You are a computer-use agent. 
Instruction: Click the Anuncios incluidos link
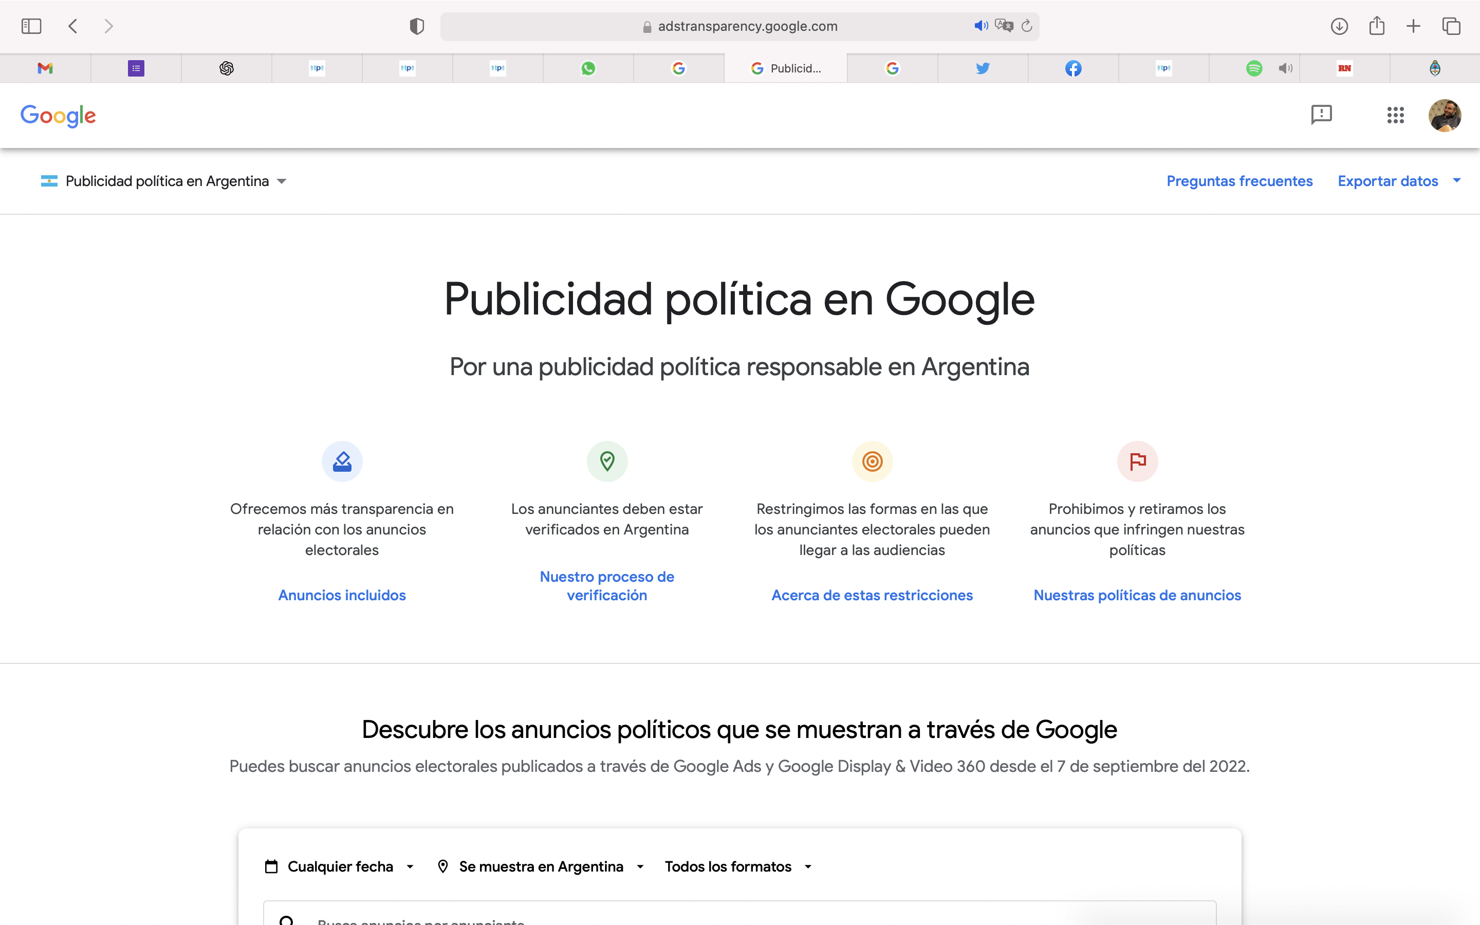click(x=342, y=595)
